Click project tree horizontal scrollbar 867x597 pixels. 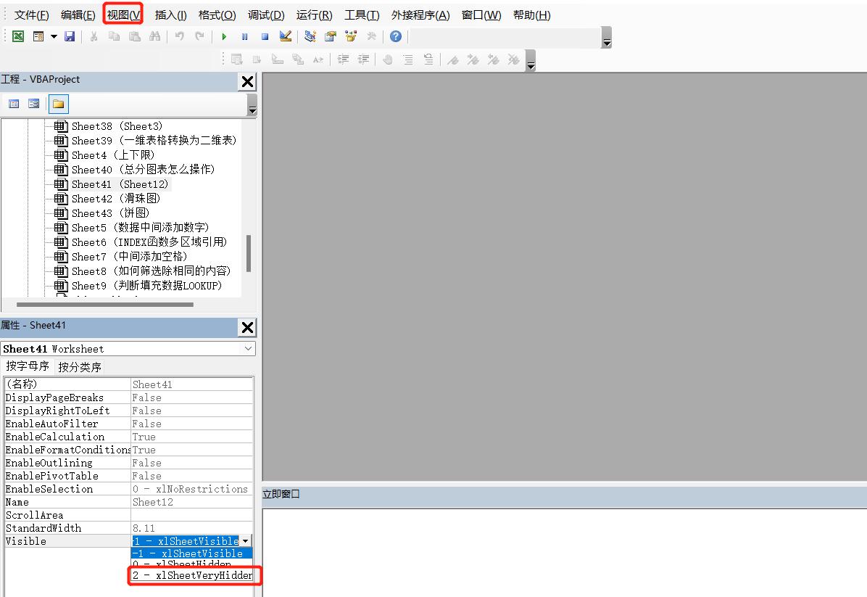click(x=105, y=305)
